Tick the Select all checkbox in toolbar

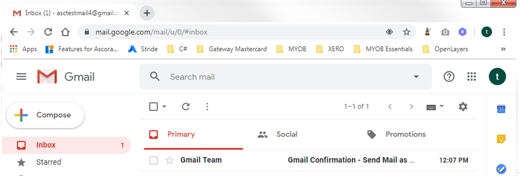click(153, 107)
